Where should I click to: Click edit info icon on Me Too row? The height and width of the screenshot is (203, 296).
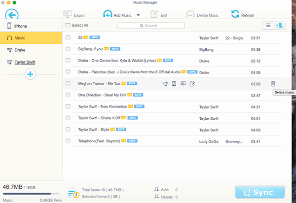pos(192,84)
